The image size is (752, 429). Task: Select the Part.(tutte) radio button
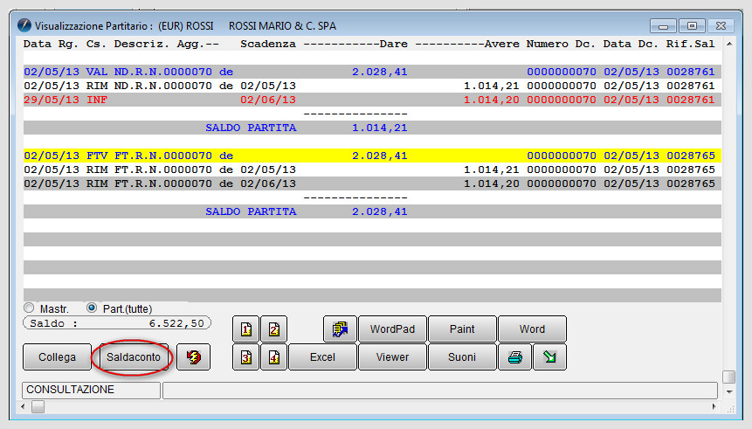pyautogui.click(x=91, y=308)
